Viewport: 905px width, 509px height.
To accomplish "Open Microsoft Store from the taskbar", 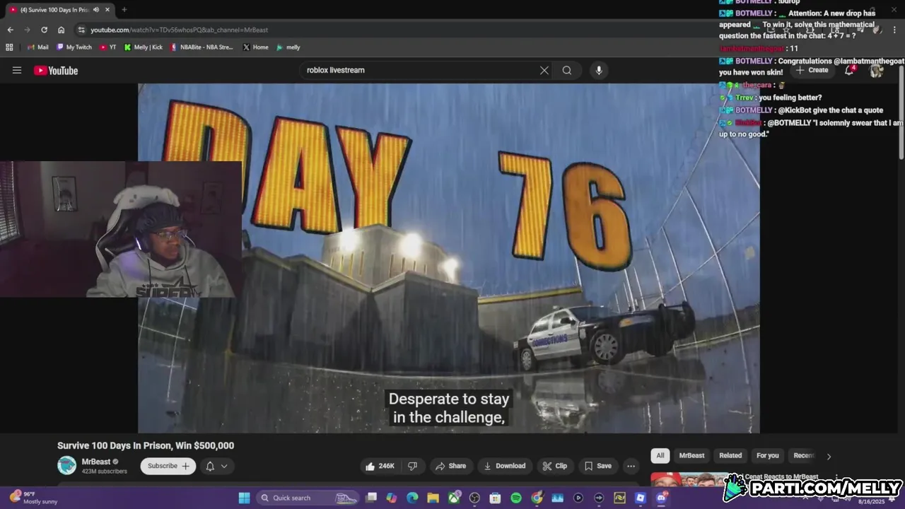I will pos(496,498).
